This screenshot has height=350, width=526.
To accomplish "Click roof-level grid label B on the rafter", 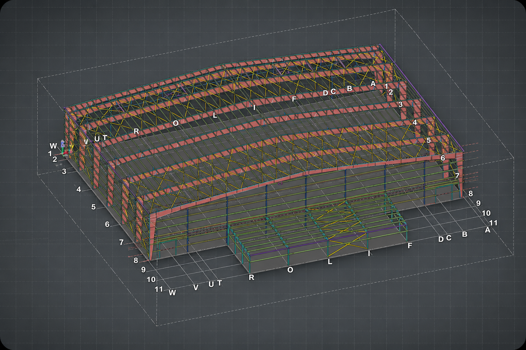I will point(349,88).
